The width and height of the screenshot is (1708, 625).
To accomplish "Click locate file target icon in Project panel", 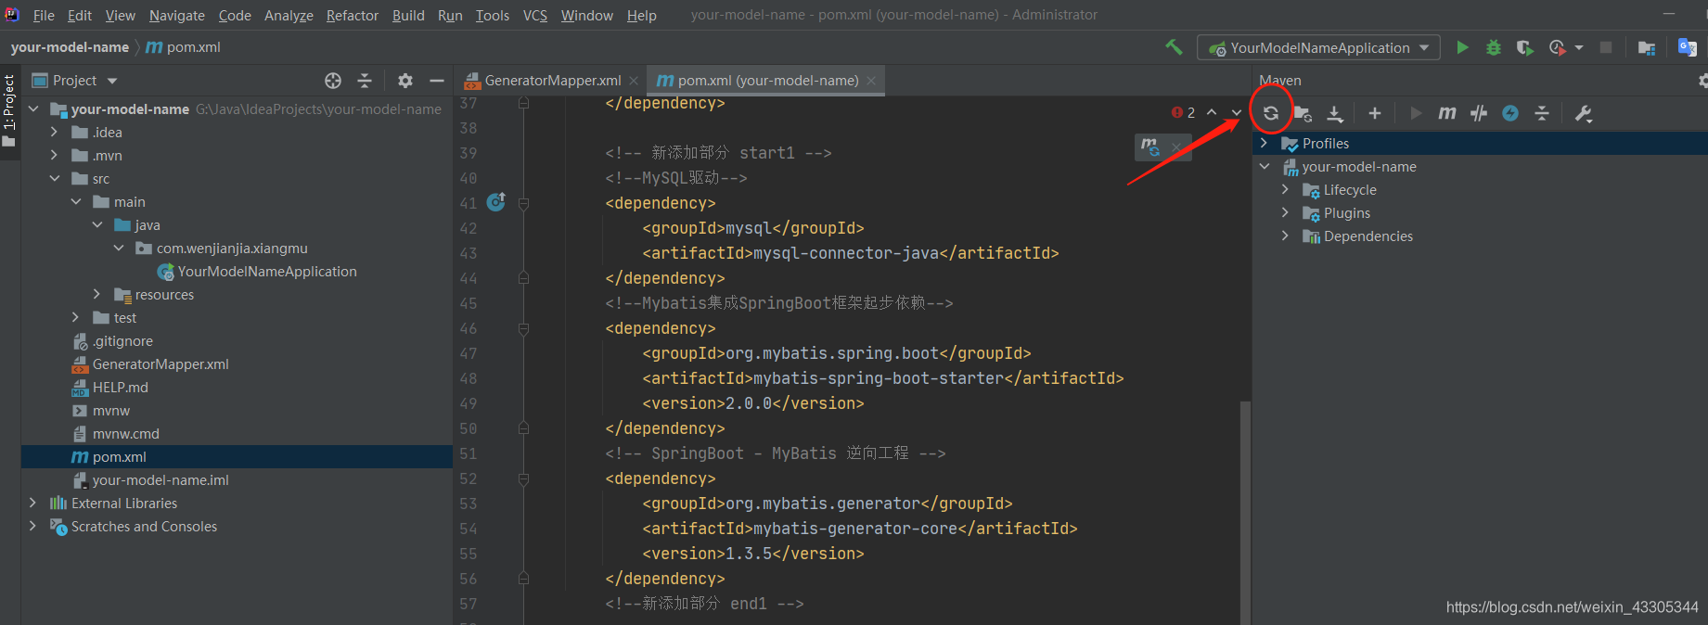I will 333,81.
